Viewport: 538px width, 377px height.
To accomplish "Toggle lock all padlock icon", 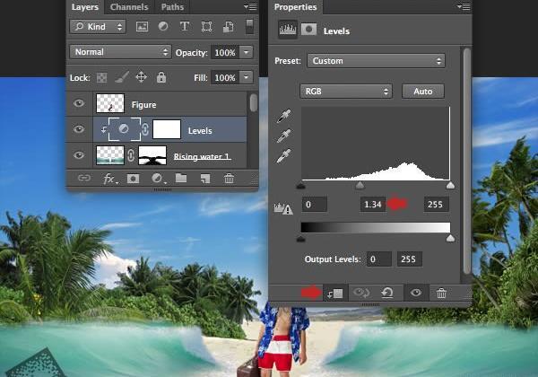I will pyautogui.click(x=161, y=77).
